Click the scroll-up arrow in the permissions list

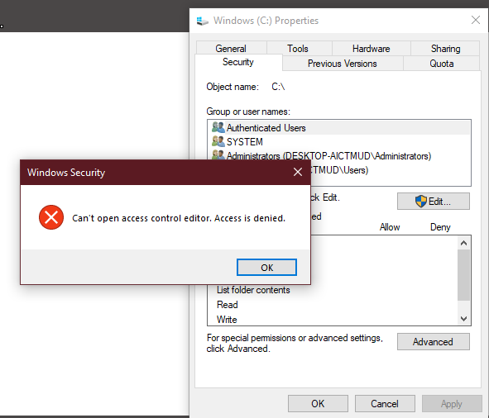[463, 243]
